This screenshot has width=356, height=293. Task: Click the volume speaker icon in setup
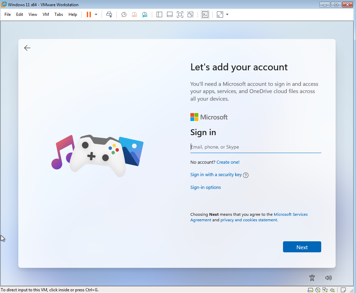328,278
